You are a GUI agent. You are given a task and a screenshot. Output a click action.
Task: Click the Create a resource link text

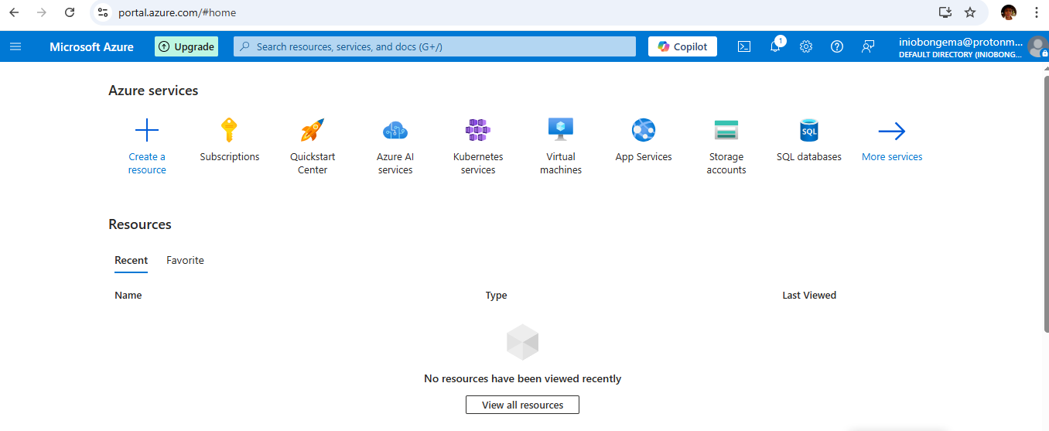(x=147, y=163)
